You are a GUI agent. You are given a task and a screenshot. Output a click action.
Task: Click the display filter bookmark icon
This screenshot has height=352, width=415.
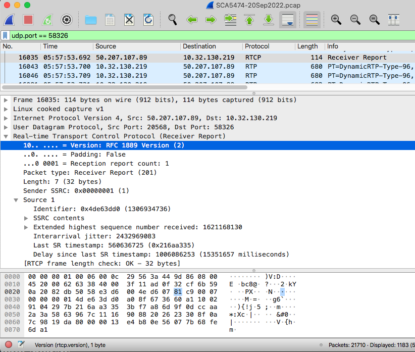5,36
